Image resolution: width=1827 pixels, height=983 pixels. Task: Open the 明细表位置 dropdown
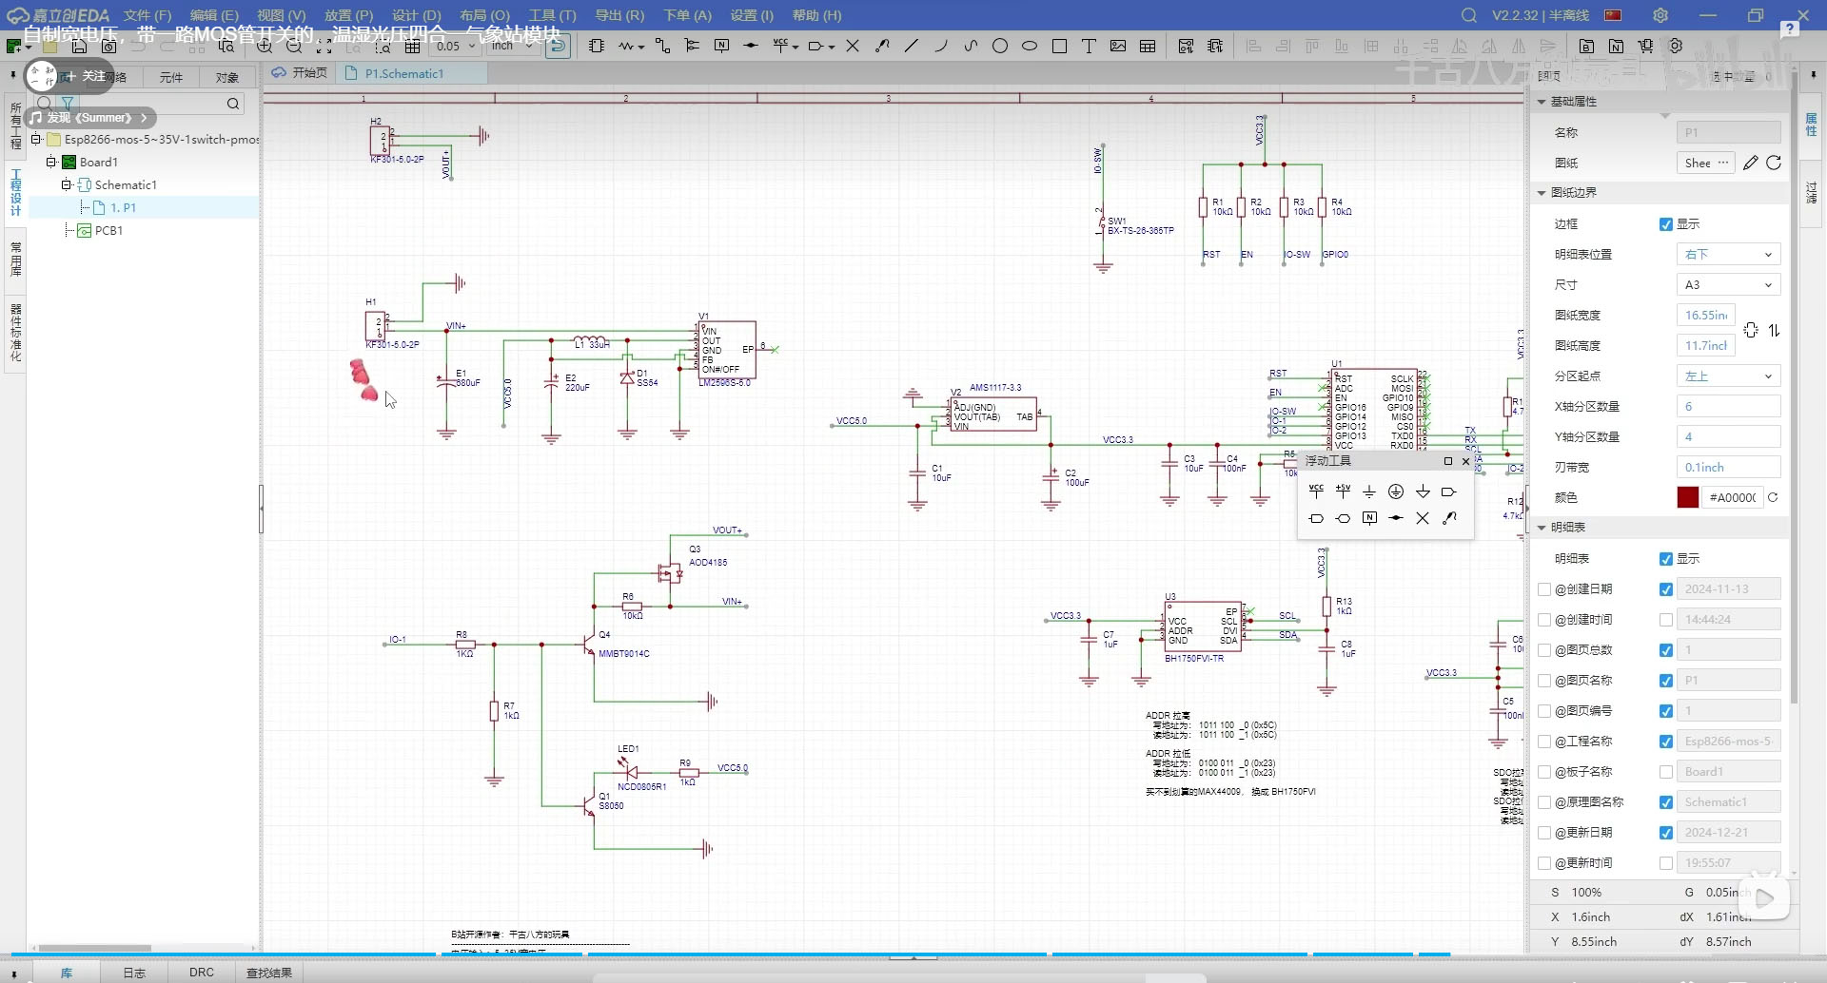tap(1727, 254)
